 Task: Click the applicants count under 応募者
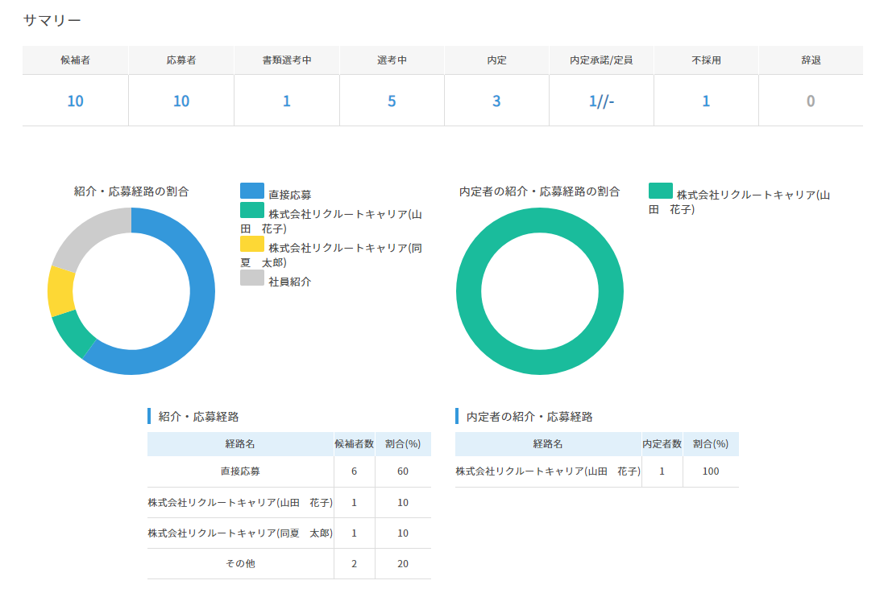(x=181, y=101)
